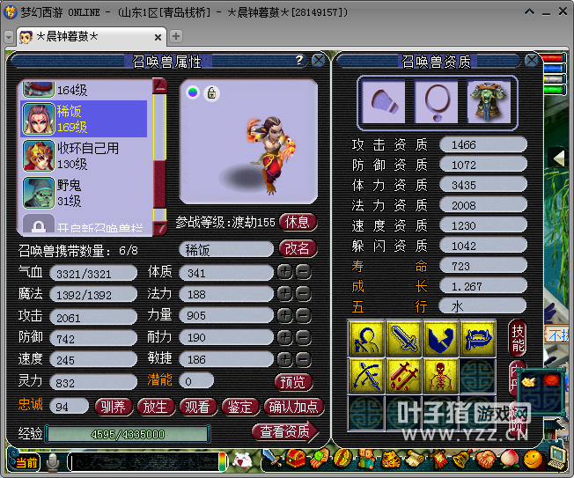
Task: Select the sword skill icon in skill grid
Action: click(x=404, y=339)
